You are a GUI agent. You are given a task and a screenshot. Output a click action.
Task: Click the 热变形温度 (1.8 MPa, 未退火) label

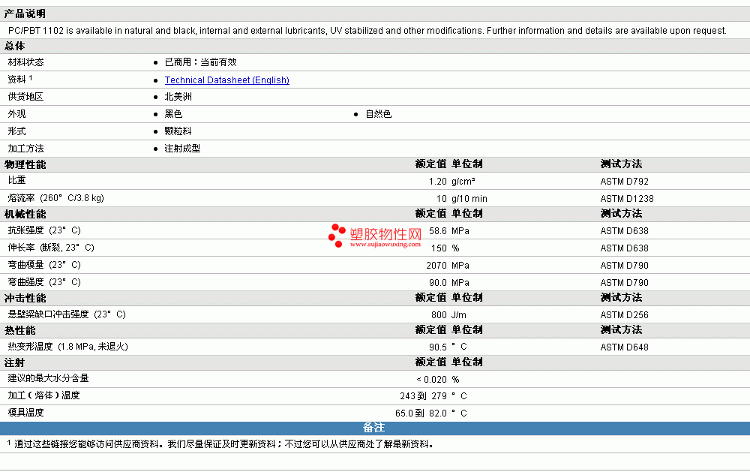68,347
